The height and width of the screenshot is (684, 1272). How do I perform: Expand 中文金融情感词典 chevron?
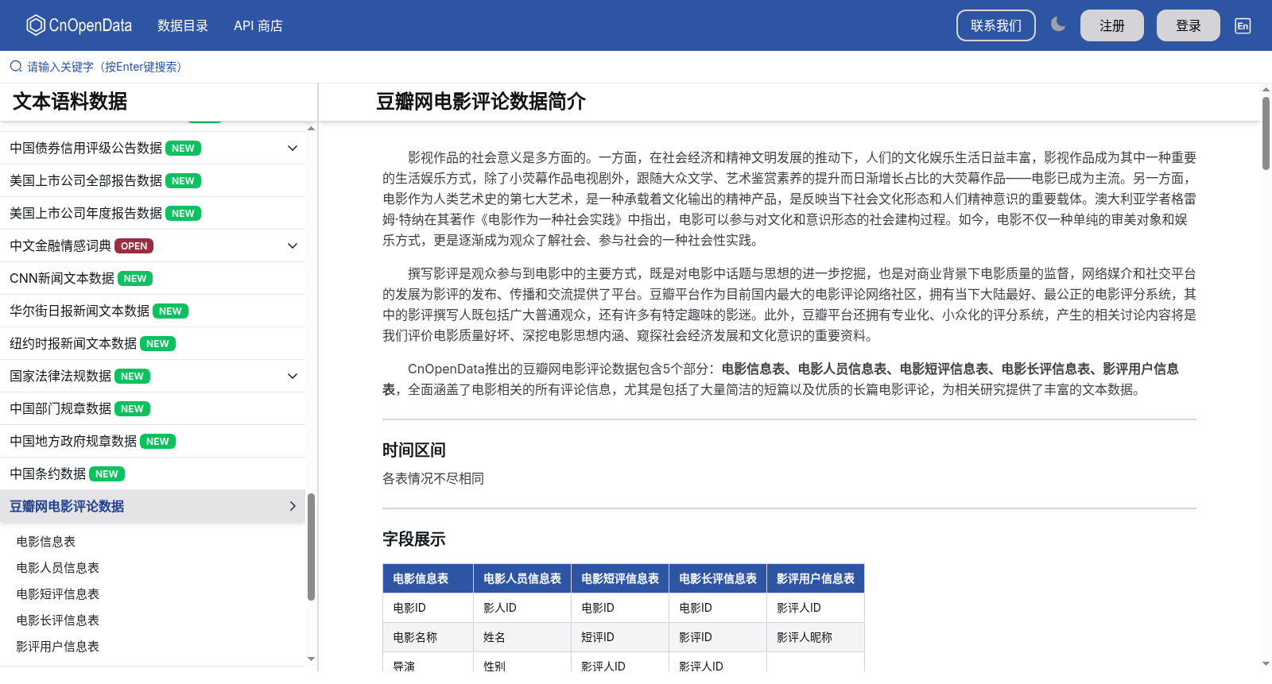tap(293, 246)
